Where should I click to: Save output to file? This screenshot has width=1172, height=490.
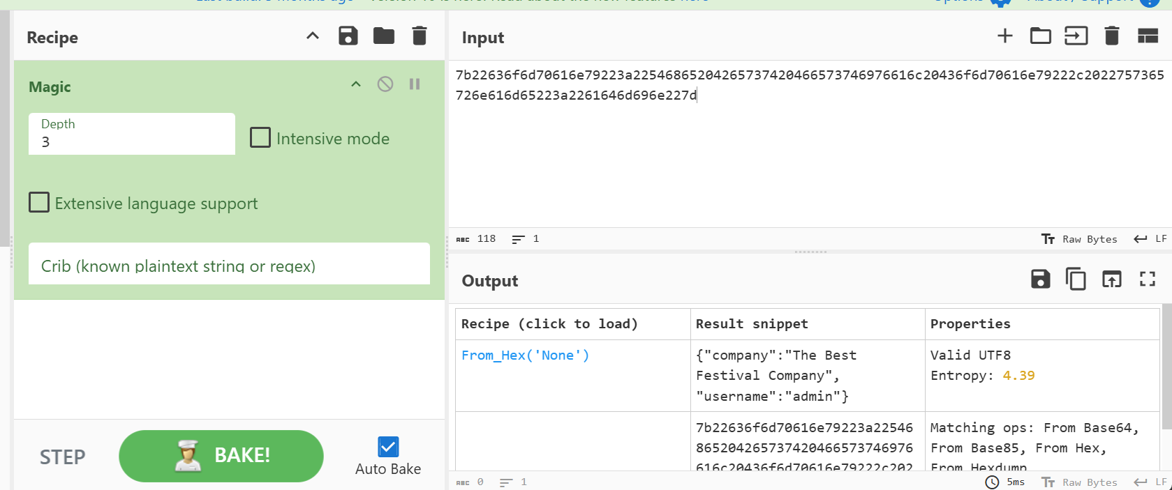click(x=1040, y=280)
